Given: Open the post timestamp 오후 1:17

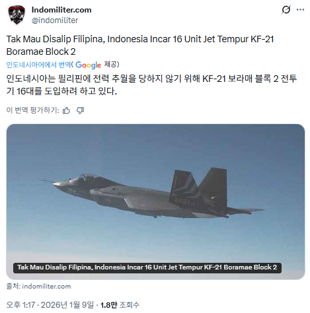Looking at the screenshot, I should 20,305.
